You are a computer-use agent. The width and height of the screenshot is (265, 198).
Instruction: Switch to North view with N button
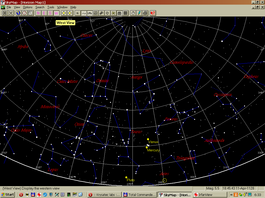coord(38,13)
